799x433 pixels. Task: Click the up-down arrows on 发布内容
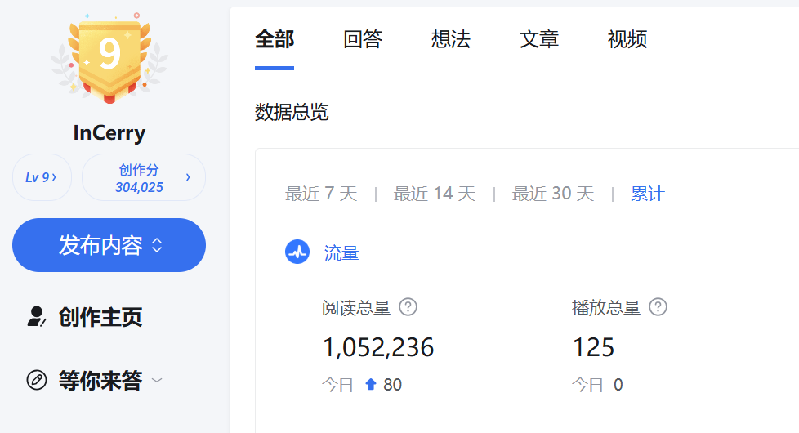157,245
